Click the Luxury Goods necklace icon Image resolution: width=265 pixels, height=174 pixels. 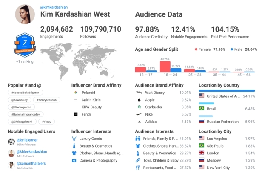tap(74, 139)
